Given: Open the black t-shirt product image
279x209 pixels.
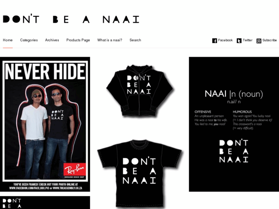Looking at the screenshot, I should coord(140,174).
